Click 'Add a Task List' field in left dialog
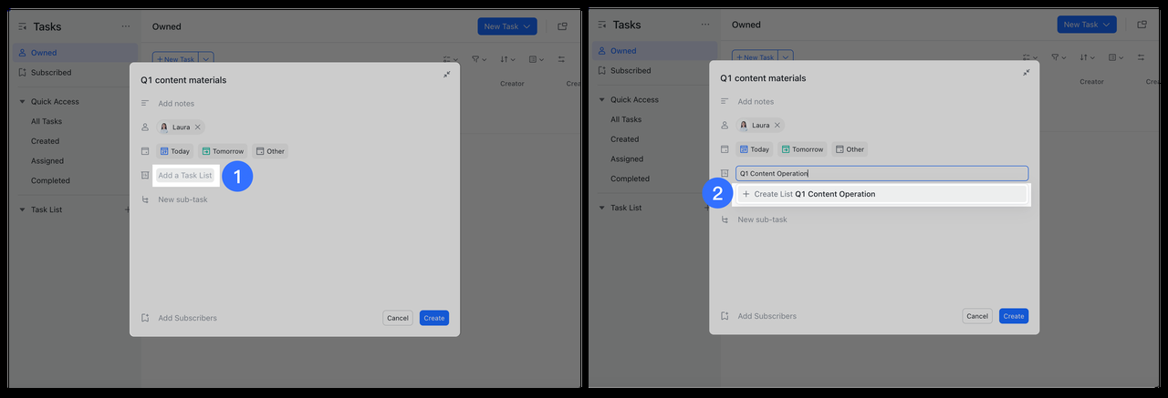This screenshot has width=1168, height=398. (185, 176)
